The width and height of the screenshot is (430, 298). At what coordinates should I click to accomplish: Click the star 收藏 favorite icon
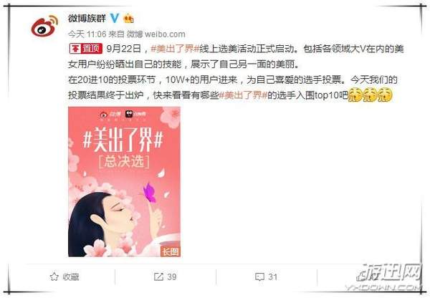pos(54,277)
